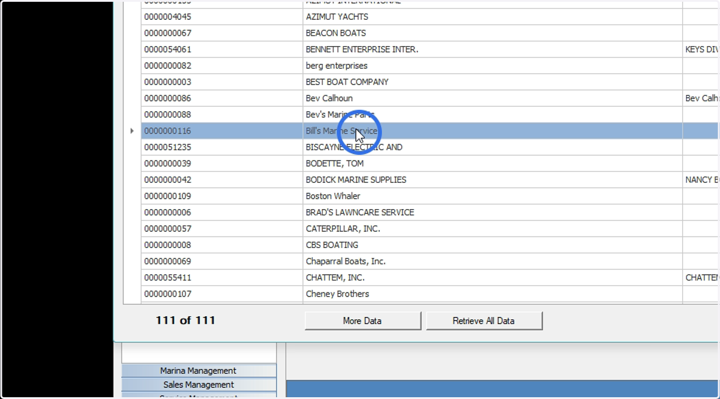
Task: Click vendor number 0000000088
Action: pos(167,114)
